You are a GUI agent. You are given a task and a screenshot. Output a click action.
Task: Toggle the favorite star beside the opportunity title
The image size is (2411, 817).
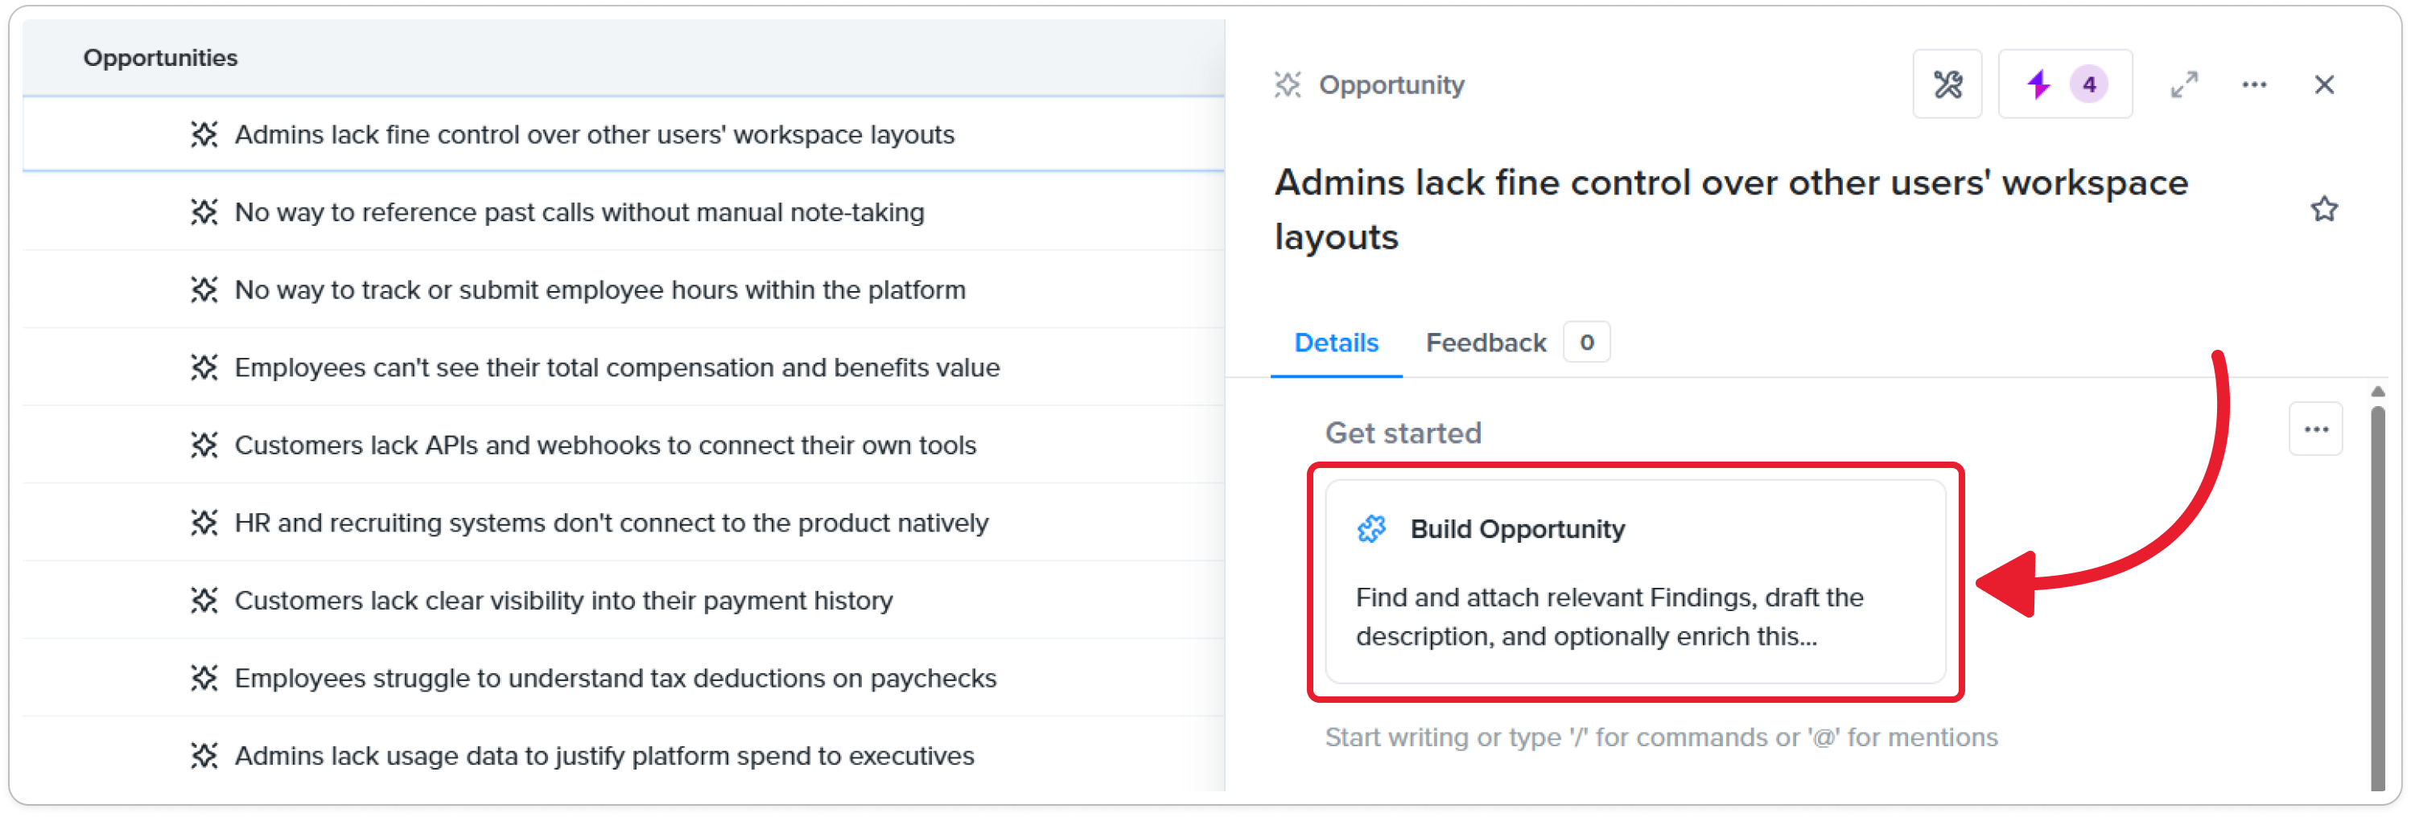point(2323,208)
